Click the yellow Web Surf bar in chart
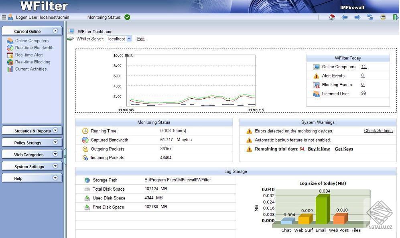Image resolution: width=400 pixels, height=238 pixels. (305, 219)
